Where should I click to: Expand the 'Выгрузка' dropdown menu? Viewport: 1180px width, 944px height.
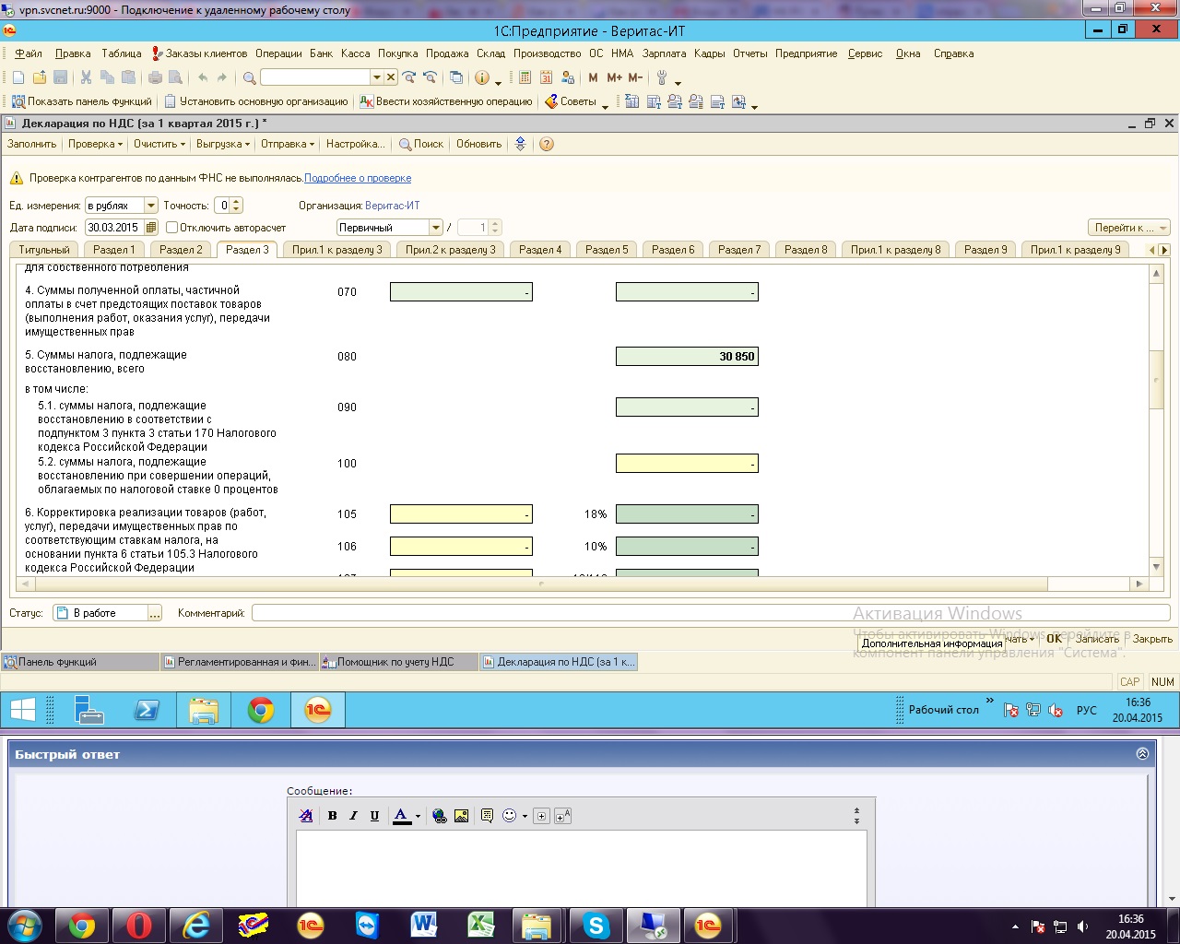(x=223, y=144)
